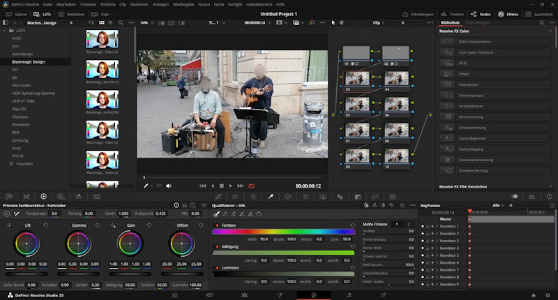
Task: Expand the Korrektor 1 keyframe track
Action: click(437, 226)
